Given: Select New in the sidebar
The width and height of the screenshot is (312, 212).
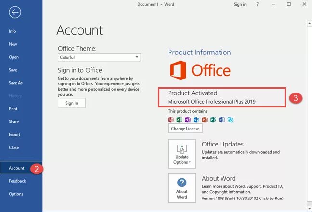Looking at the screenshot, I should point(13,44).
